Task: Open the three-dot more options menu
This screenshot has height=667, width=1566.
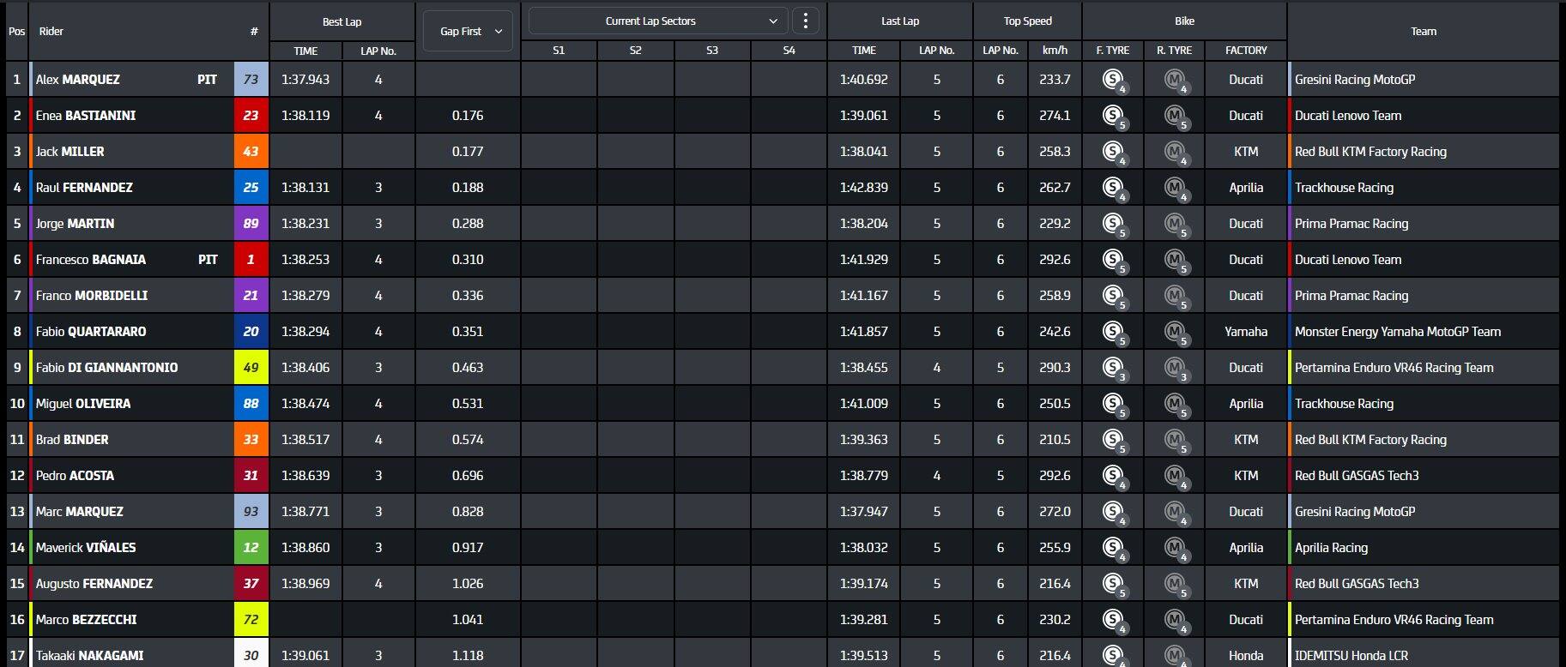Action: click(805, 21)
